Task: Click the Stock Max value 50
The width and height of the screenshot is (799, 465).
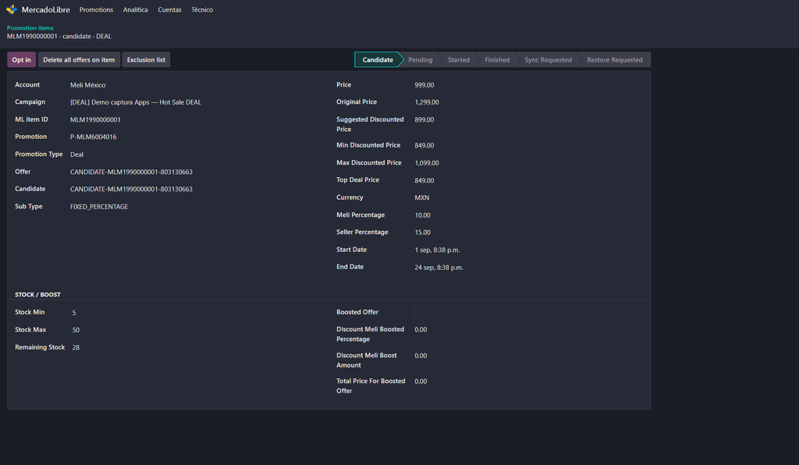Action: tap(76, 330)
